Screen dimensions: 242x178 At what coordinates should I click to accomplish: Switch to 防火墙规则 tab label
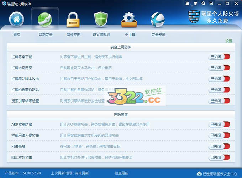tap(101, 35)
